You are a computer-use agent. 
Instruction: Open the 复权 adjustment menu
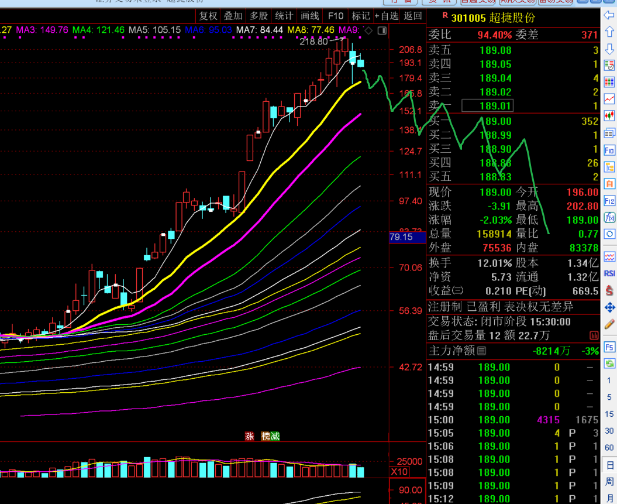tap(208, 16)
